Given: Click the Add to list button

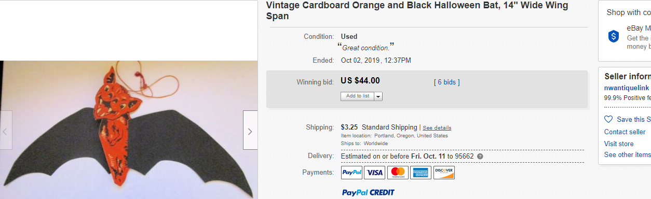Looking at the screenshot, I should tap(358, 96).
